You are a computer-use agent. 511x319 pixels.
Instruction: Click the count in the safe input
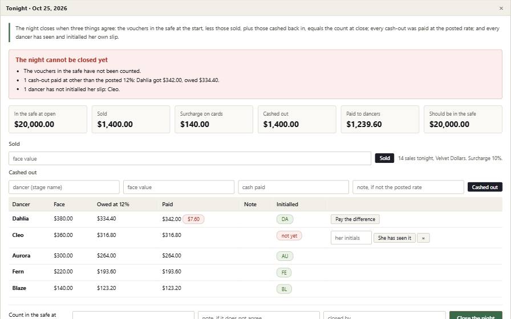pyautogui.click(x=133, y=315)
